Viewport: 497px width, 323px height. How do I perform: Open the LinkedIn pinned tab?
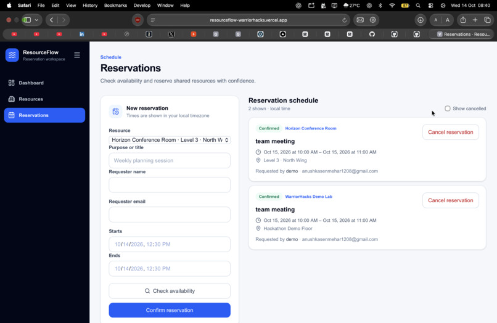[x=82, y=35]
